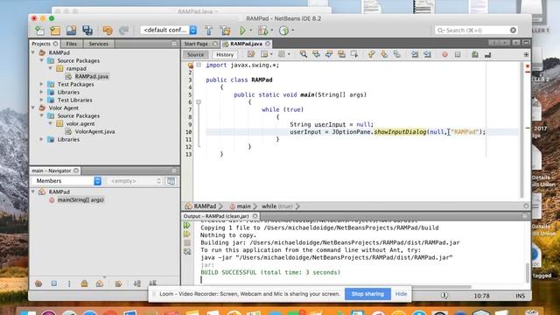The height and width of the screenshot is (315, 560).
Task: Click the Stop Macro Recording icon
Action: pos(458,54)
